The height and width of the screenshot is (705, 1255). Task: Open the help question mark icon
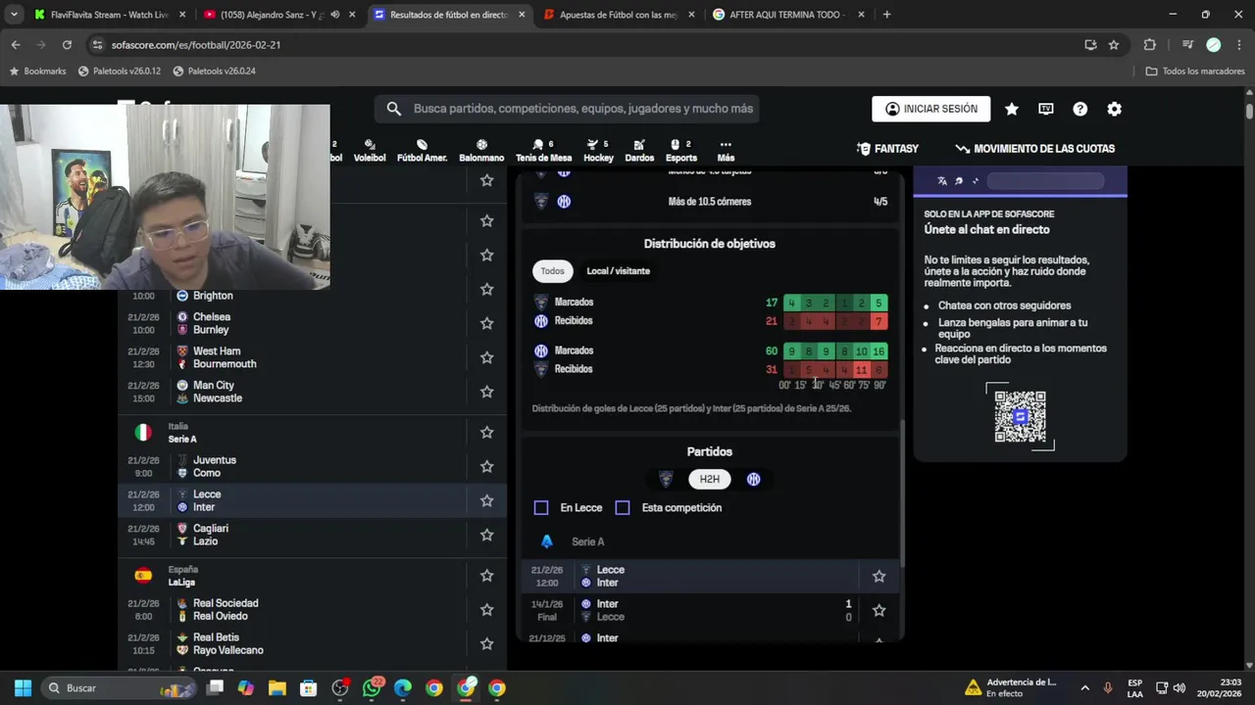pyautogui.click(x=1079, y=109)
